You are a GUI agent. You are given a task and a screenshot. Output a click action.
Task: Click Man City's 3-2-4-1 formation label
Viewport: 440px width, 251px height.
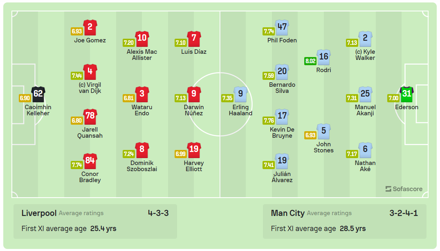(x=403, y=213)
